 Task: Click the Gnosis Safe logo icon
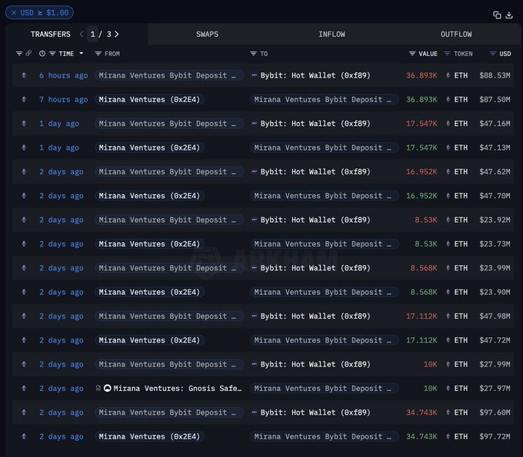point(108,388)
